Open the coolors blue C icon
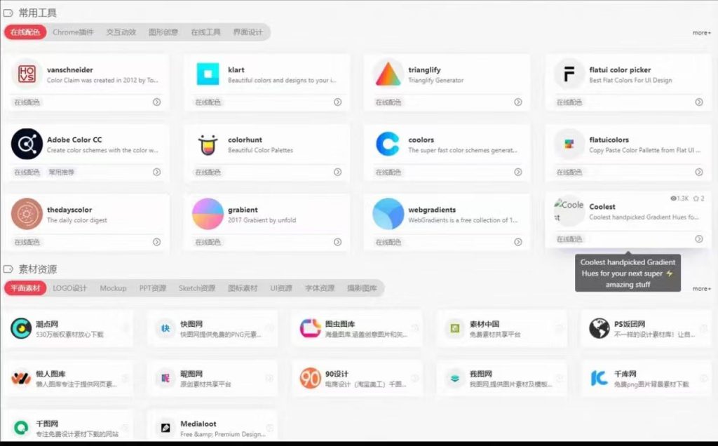This screenshot has height=446, width=718. pyautogui.click(x=388, y=144)
